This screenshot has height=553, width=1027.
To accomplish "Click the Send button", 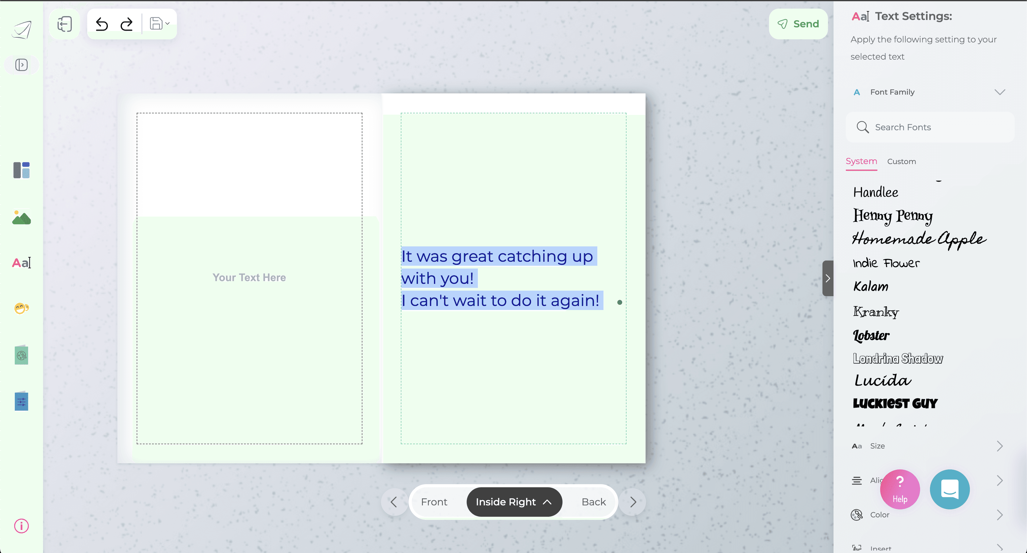I will [798, 24].
